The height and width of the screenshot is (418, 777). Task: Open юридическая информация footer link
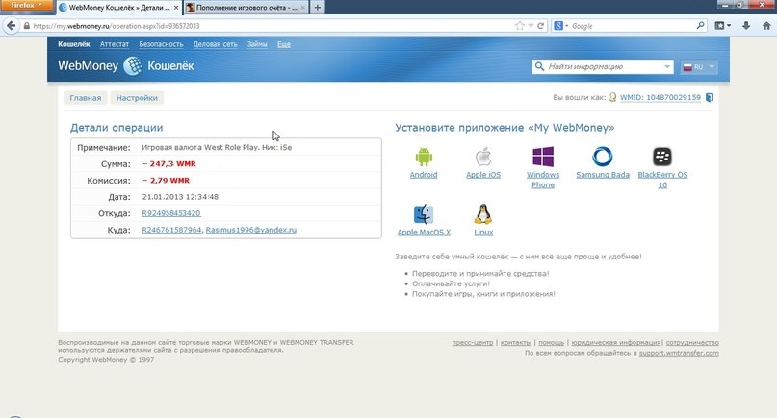(x=616, y=342)
